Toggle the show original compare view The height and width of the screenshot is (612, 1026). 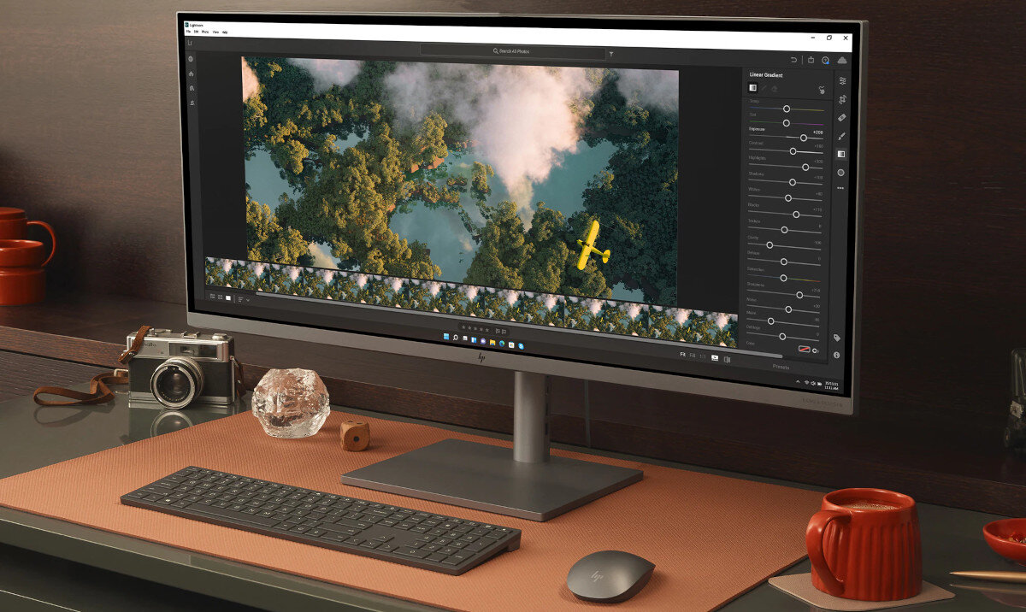pyautogui.click(x=728, y=359)
